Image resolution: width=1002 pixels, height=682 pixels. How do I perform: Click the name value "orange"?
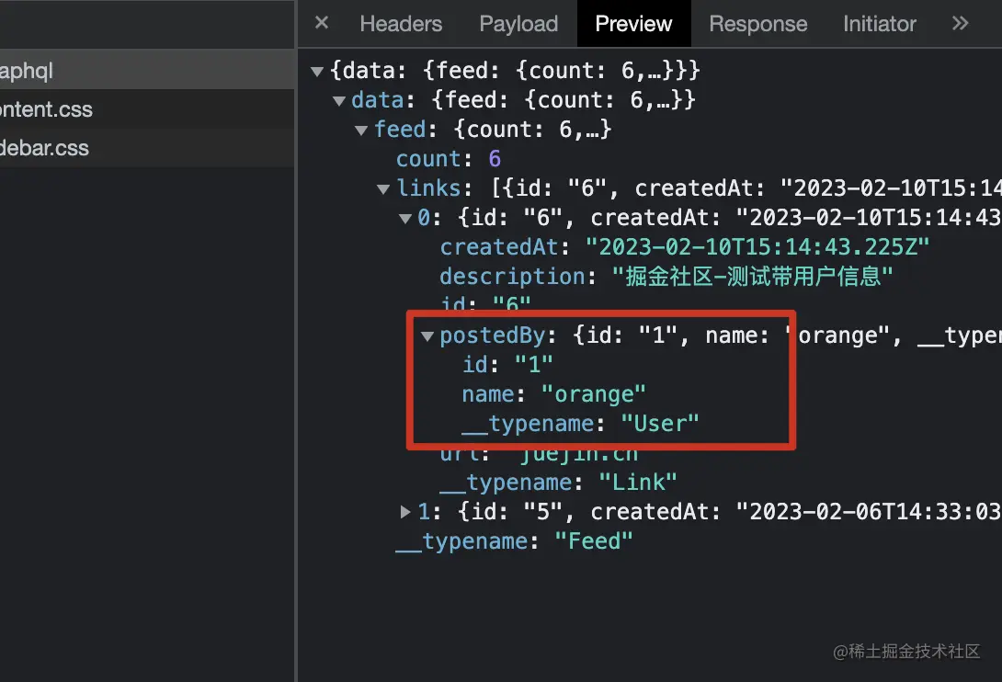594,393
